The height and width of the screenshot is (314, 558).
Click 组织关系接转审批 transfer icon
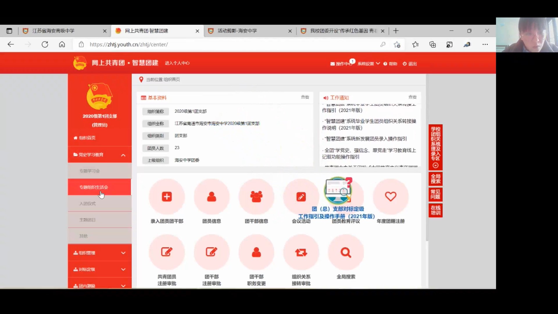(x=301, y=252)
